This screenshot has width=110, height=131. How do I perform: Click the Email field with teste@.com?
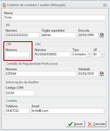point(68,111)
